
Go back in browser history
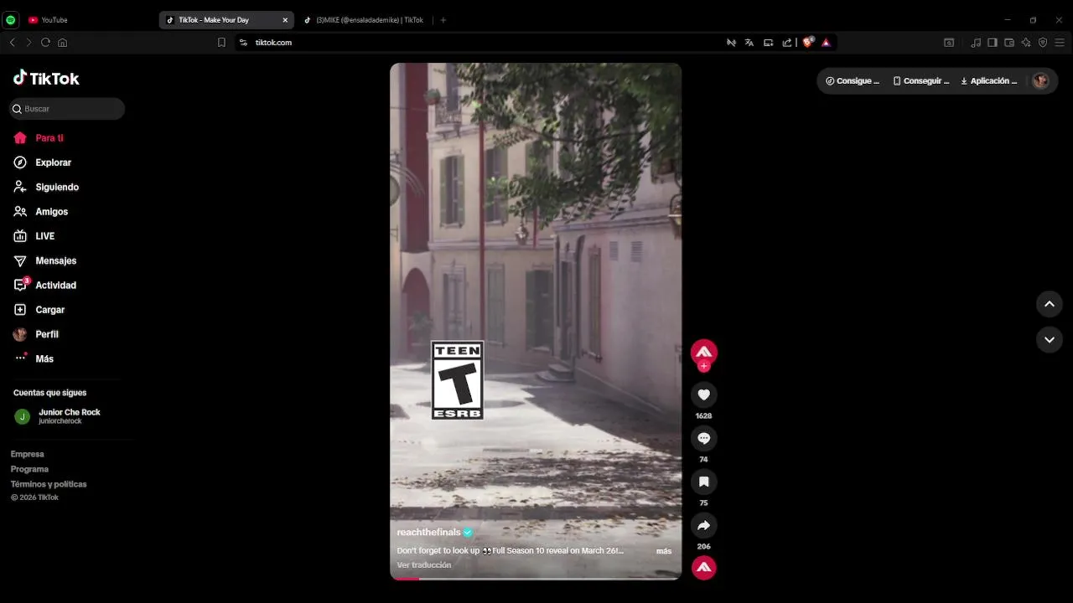12,43
